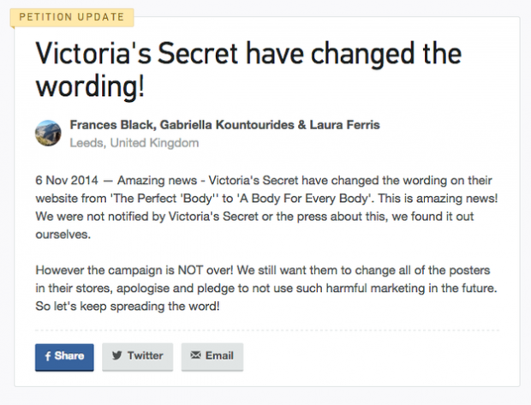Click the location 'Leeds, United Kingdom'

pyautogui.click(x=134, y=143)
